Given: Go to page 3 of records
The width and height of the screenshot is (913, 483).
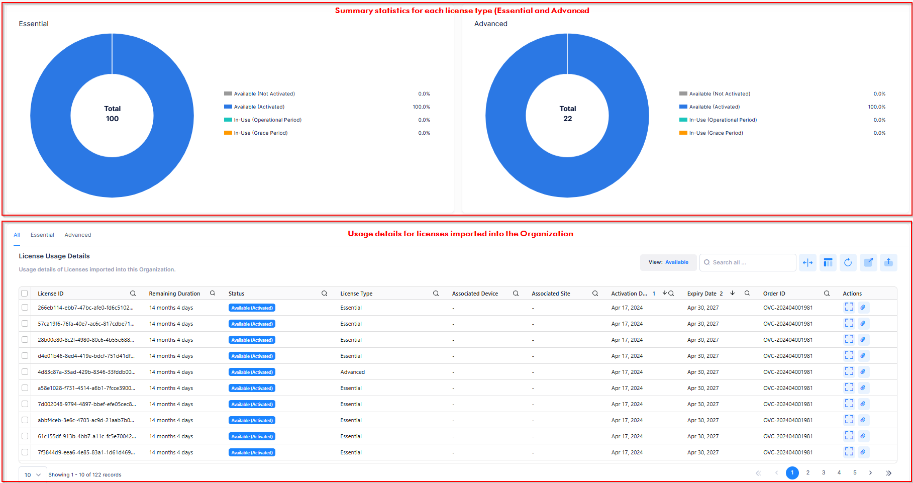Looking at the screenshot, I should point(823,472).
